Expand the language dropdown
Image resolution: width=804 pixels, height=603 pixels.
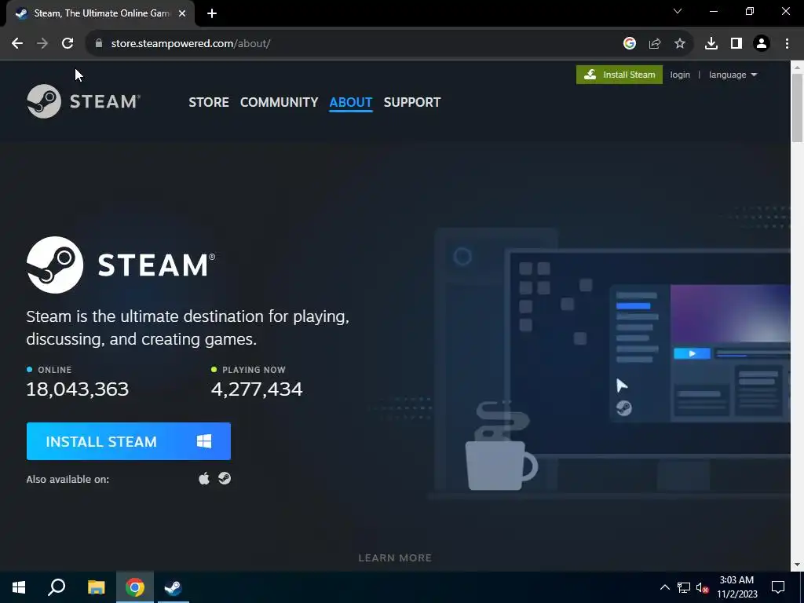(733, 75)
